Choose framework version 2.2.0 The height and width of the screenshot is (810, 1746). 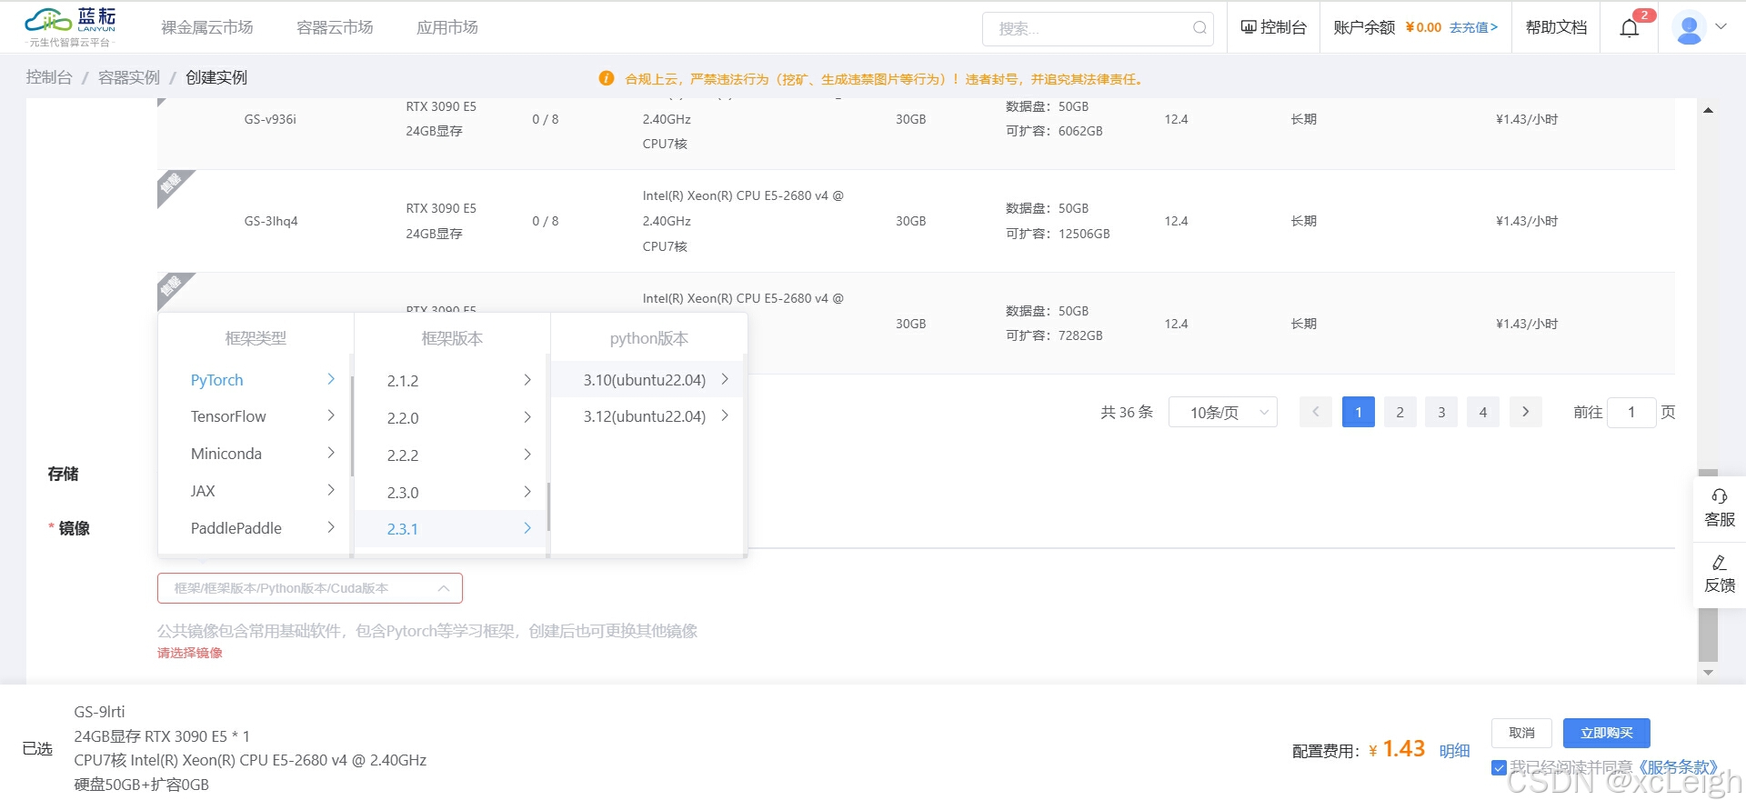[x=450, y=417]
